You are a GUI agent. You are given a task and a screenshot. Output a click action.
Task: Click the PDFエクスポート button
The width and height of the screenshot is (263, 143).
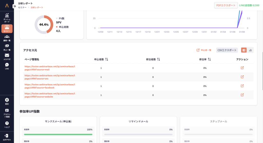point(226,5)
